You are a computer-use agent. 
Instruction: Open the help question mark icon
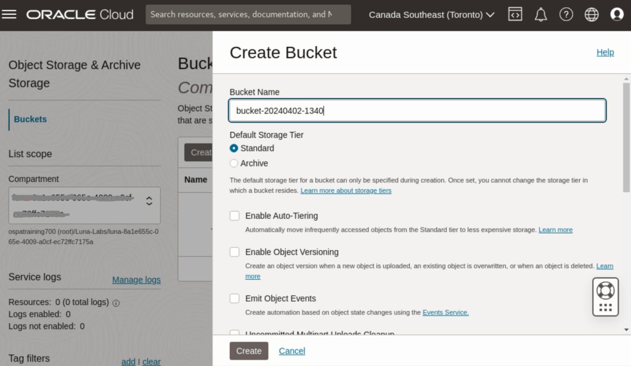pyautogui.click(x=566, y=15)
